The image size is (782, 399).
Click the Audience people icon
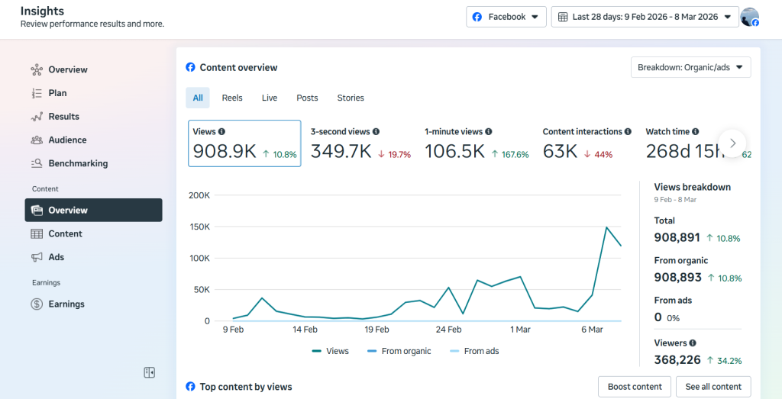pyautogui.click(x=37, y=140)
